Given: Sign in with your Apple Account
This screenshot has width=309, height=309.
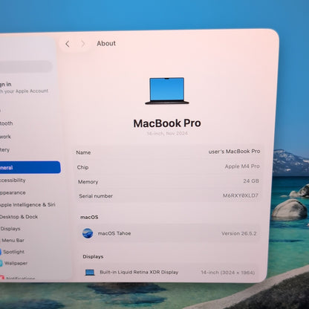Looking at the screenshot, I should [24, 88].
